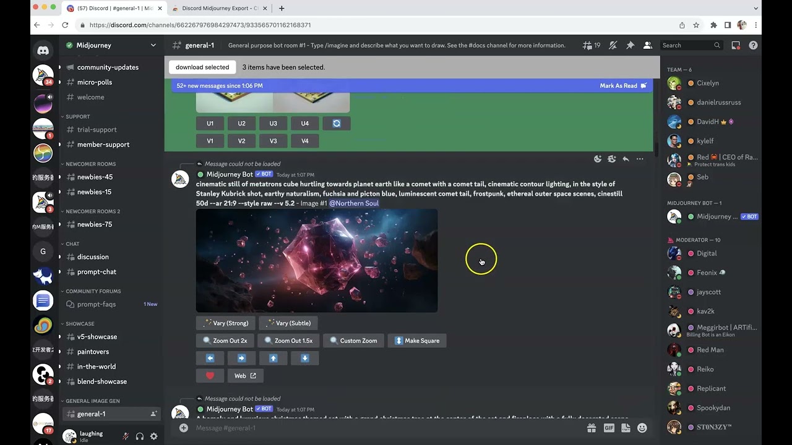Toggle headphones deafen in user panel

tap(140, 436)
